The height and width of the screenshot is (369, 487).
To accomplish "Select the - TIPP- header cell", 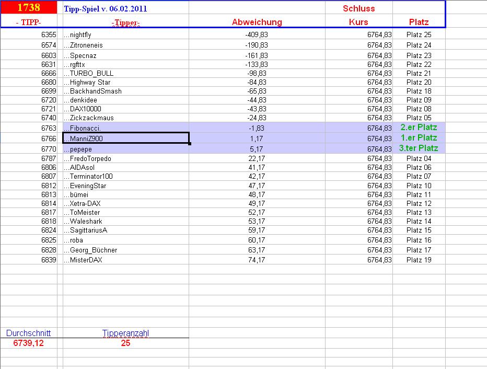I will pyautogui.click(x=28, y=22).
